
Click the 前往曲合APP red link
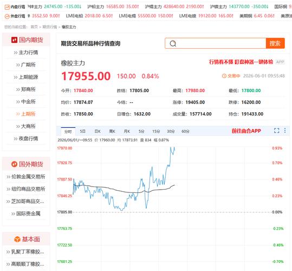(246, 131)
